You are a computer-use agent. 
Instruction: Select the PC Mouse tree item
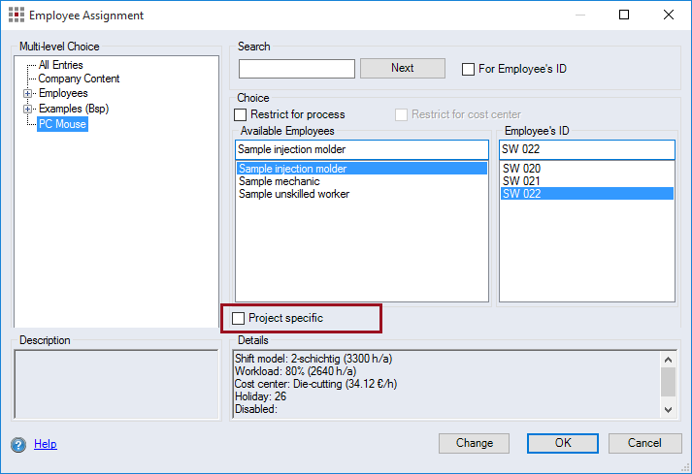[62, 123]
